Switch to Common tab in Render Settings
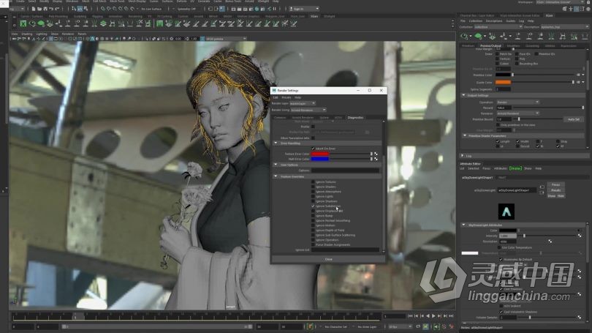Screen dimensions: 592x333 coord(280,118)
